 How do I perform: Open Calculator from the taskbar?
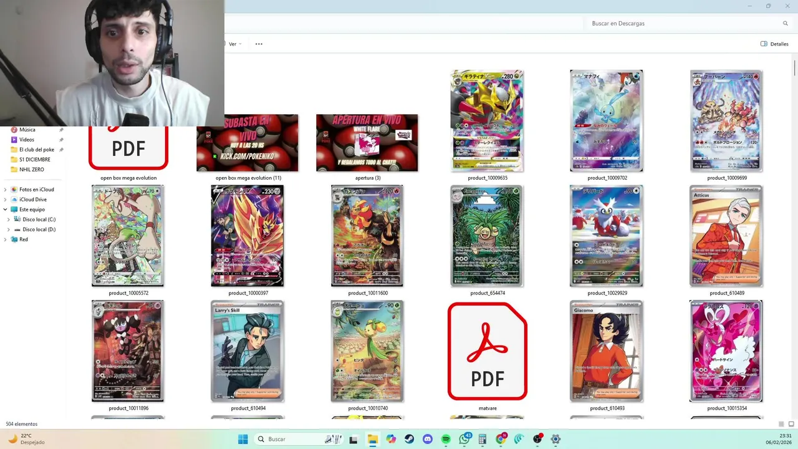483,439
